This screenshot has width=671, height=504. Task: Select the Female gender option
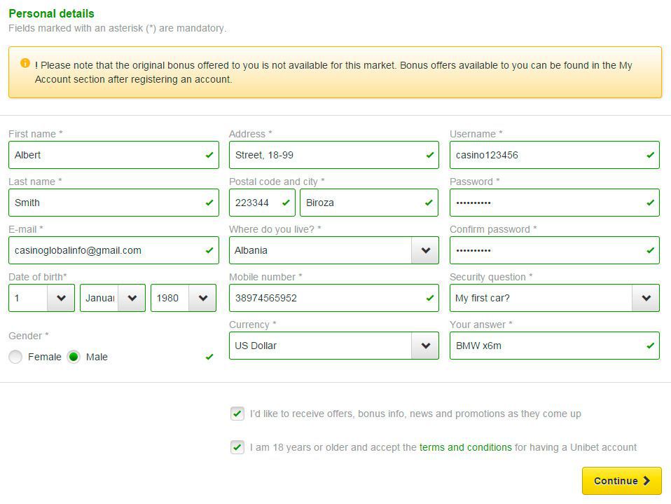pos(15,357)
